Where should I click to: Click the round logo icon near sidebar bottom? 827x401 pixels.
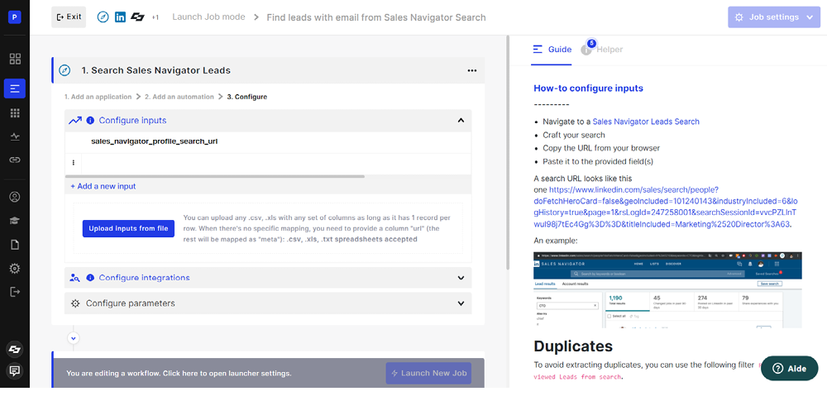tap(15, 349)
